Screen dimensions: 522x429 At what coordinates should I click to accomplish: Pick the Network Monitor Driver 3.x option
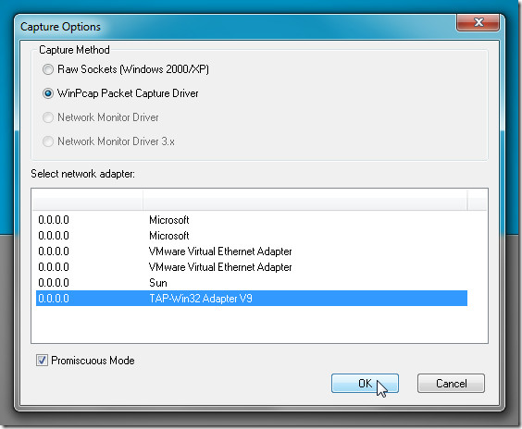[48, 141]
